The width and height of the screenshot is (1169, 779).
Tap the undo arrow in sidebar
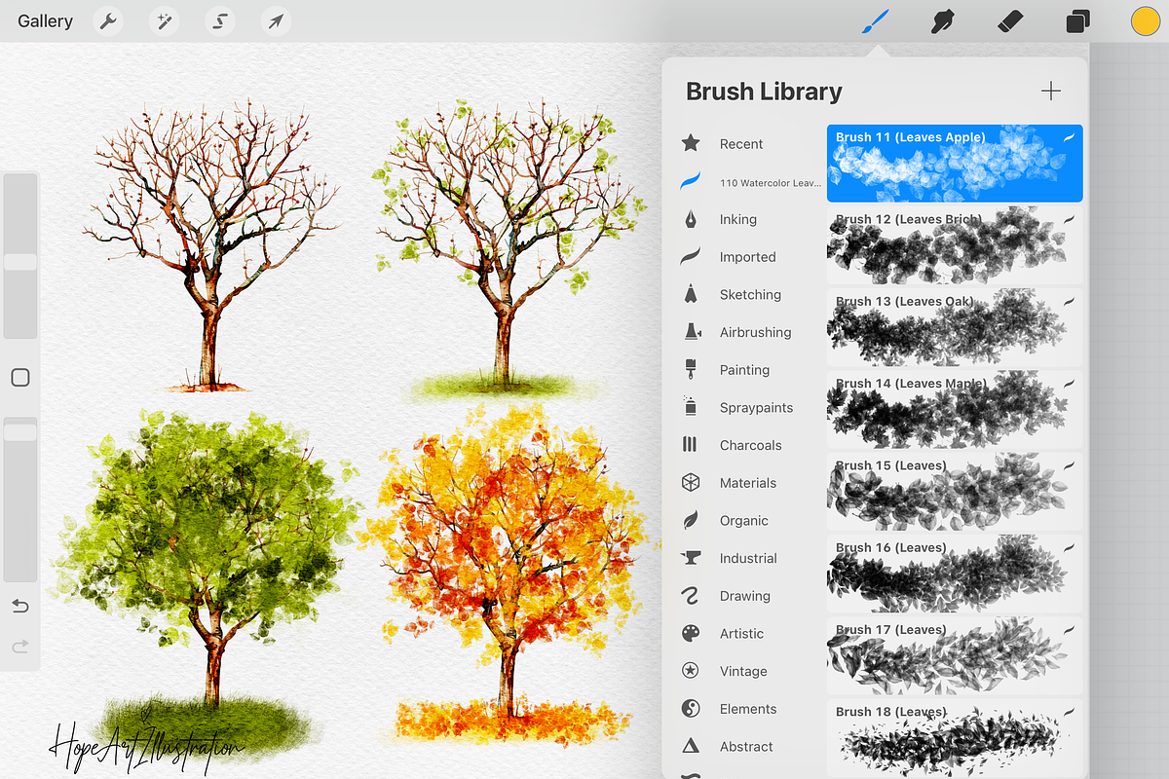[20, 607]
